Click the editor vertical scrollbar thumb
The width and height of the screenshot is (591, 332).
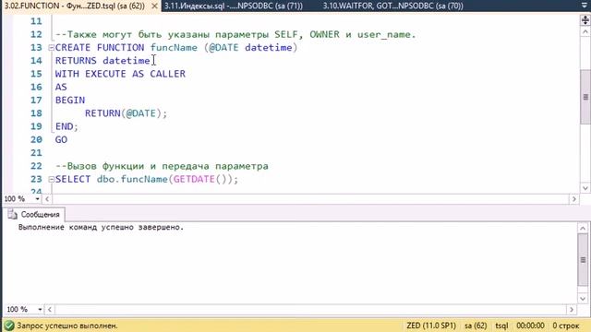coord(585,97)
